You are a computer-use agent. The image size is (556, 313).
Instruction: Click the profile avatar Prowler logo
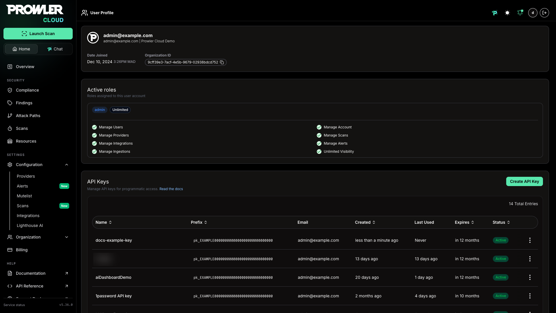point(93,38)
